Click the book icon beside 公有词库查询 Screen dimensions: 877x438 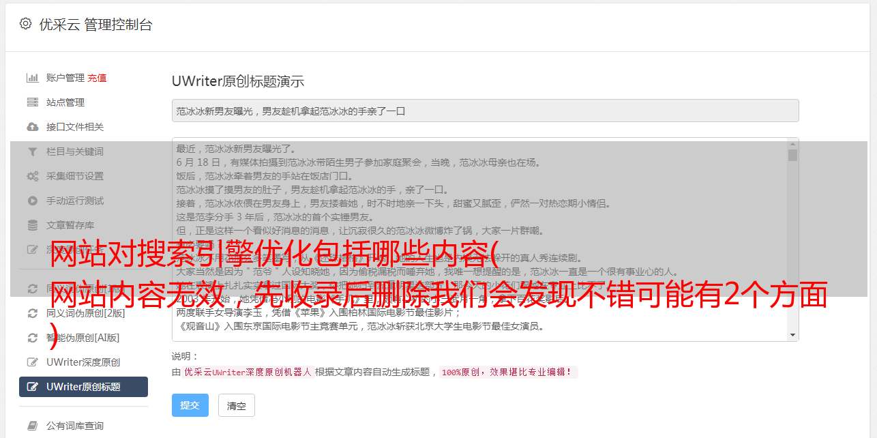32,426
